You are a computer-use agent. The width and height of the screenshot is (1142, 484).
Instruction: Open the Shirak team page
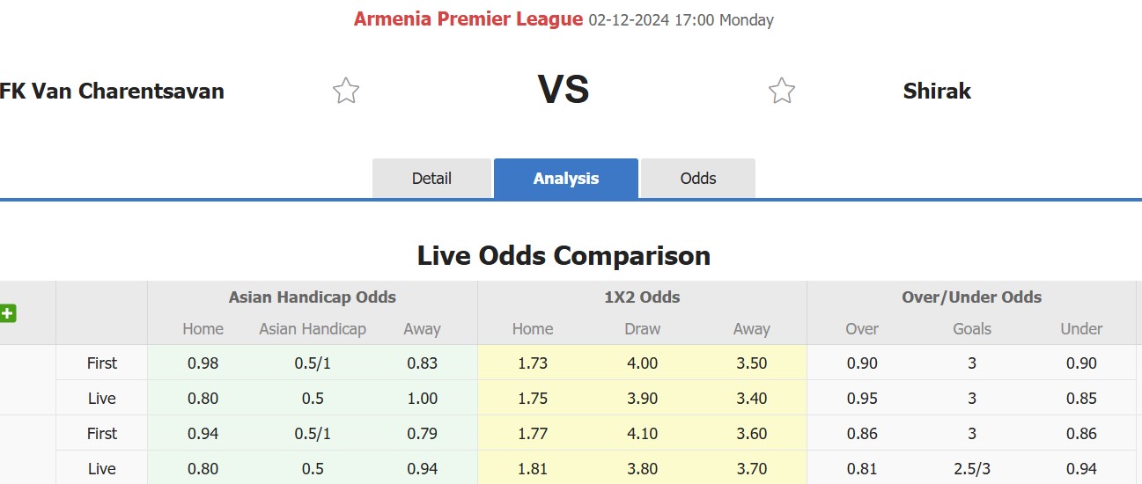tap(937, 91)
